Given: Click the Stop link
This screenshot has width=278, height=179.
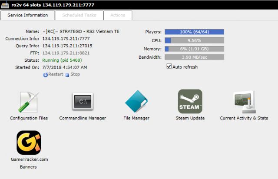Looking at the screenshot, I should (x=75, y=74).
